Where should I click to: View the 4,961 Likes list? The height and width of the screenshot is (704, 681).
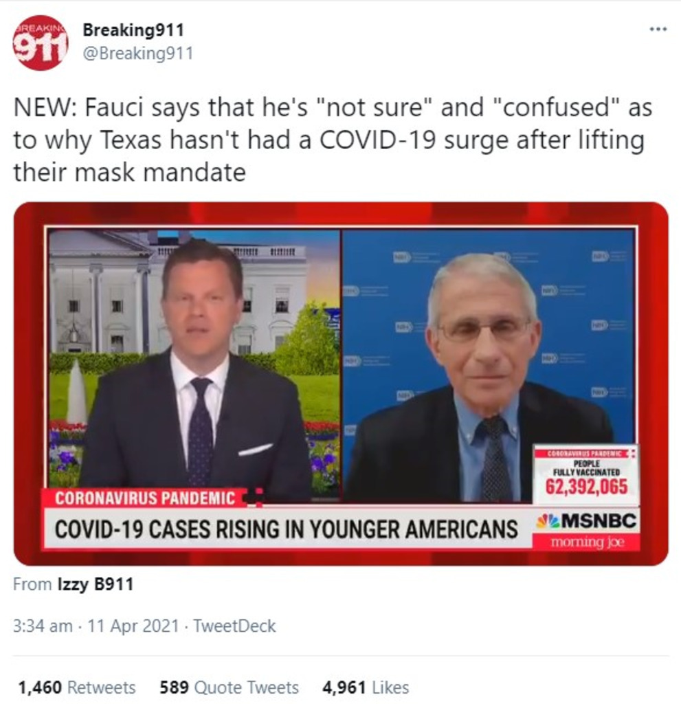tap(366, 687)
